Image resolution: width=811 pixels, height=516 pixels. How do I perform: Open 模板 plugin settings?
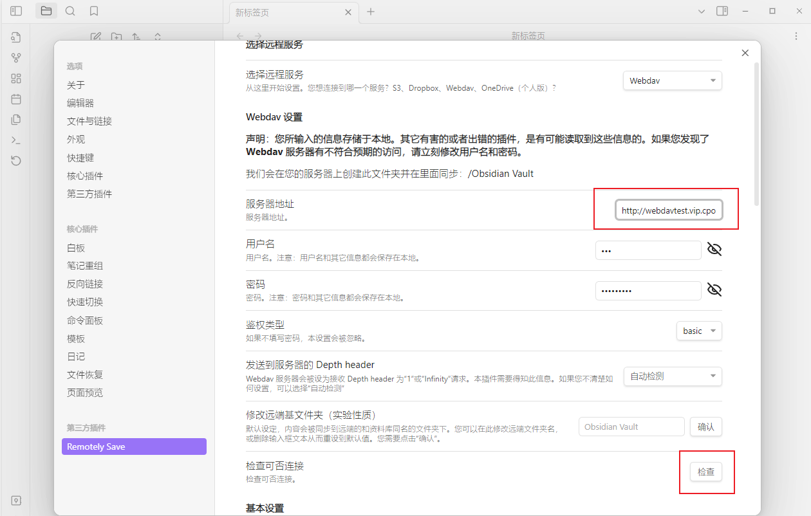(x=76, y=338)
